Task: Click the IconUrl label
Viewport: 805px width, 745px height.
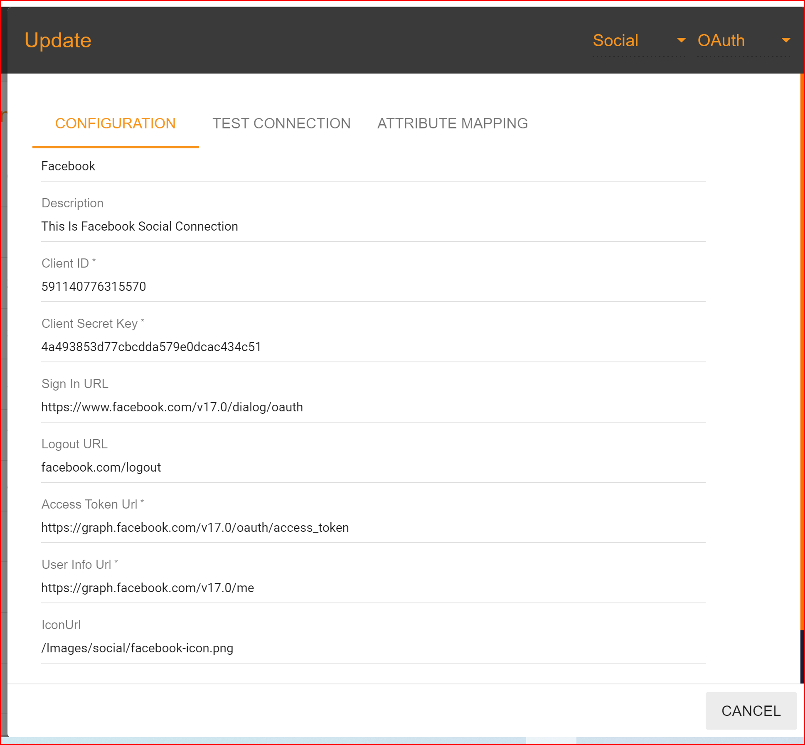Action: pyautogui.click(x=61, y=625)
